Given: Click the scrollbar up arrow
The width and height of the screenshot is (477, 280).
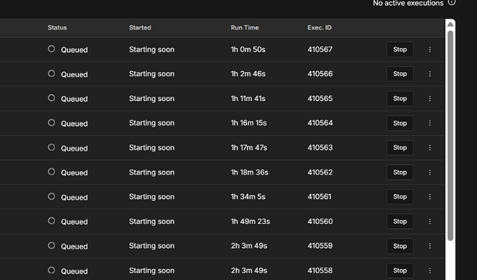Looking at the screenshot, I should (x=451, y=24).
